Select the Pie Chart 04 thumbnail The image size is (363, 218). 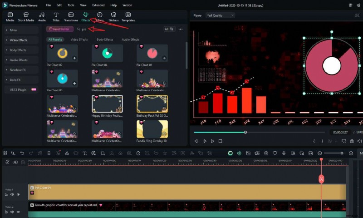[x=107, y=53]
